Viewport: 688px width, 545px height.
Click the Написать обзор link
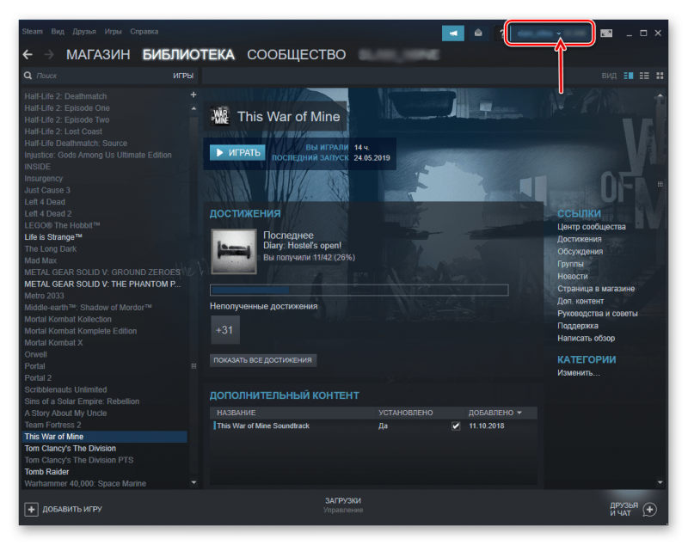(586, 338)
